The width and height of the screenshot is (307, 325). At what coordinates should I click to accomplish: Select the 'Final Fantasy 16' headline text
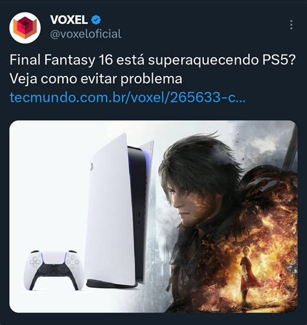tap(62, 60)
